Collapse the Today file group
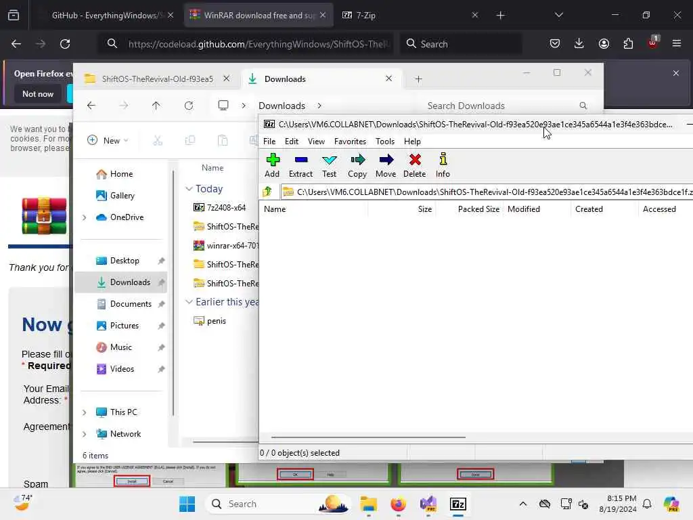 click(x=189, y=189)
